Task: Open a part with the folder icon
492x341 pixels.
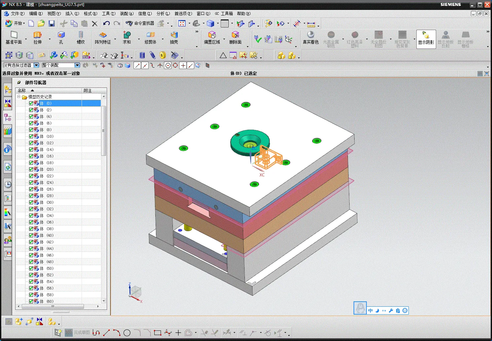Action: [x=41, y=23]
